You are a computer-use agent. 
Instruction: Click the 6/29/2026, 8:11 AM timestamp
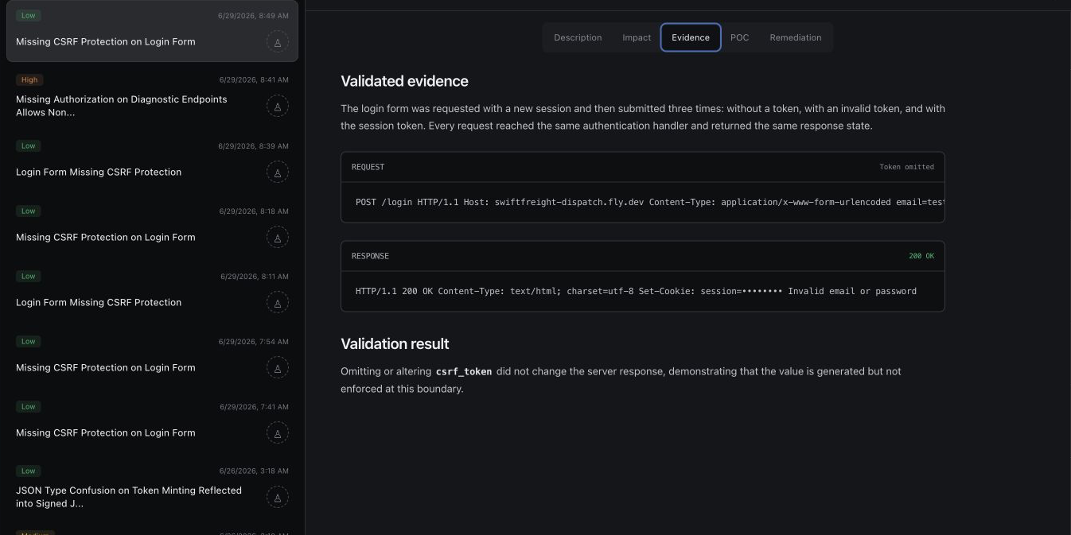coord(254,277)
